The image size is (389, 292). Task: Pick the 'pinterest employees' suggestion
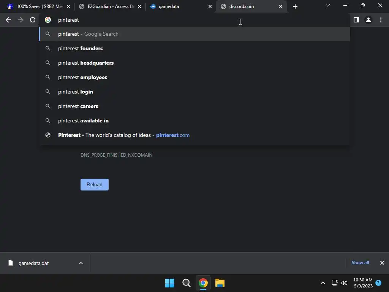tap(195, 77)
